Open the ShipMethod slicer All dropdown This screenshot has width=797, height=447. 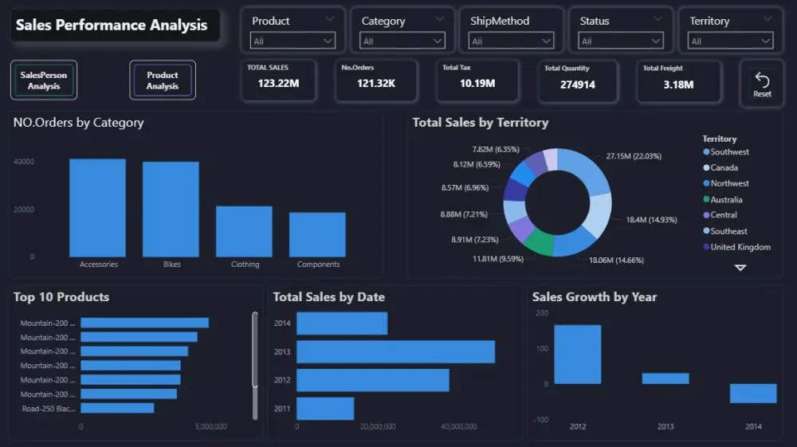(x=511, y=41)
